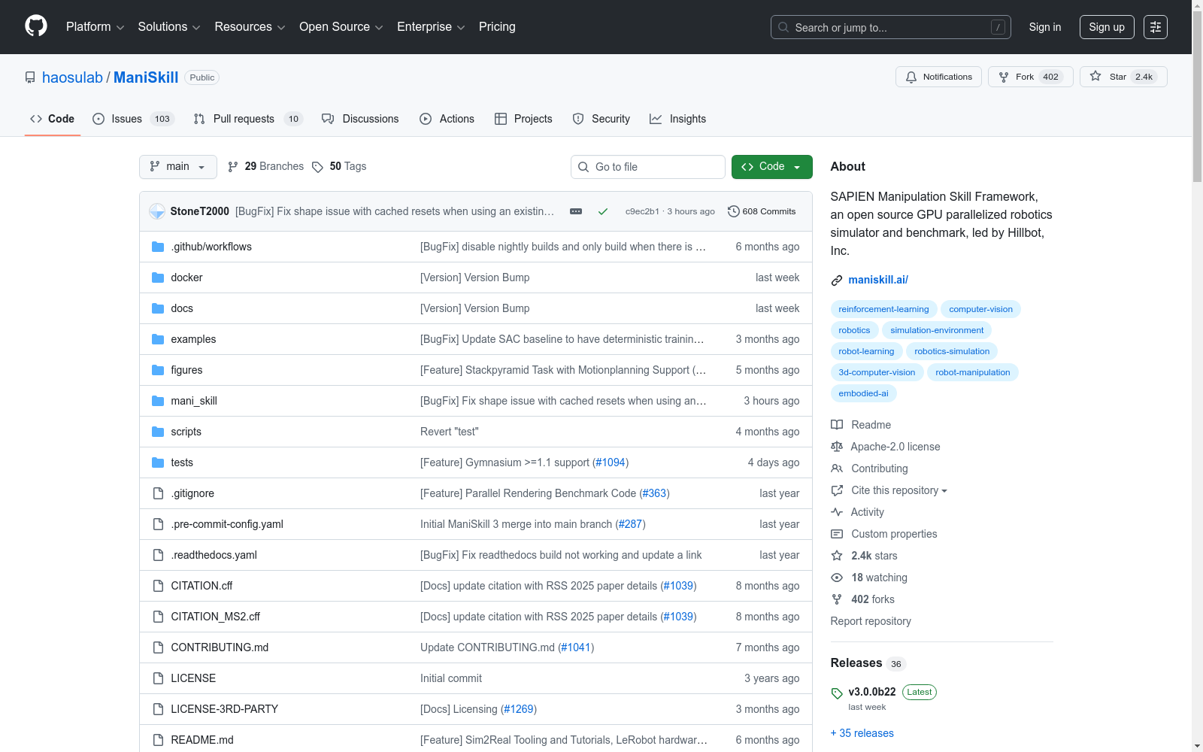Open the Platform menu
Viewport: 1203px width, 752px height.
tap(95, 27)
